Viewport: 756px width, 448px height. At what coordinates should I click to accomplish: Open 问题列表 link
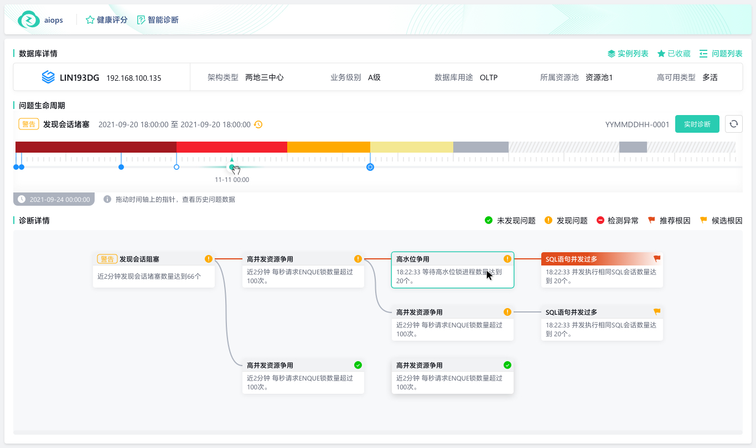pyautogui.click(x=727, y=54)
